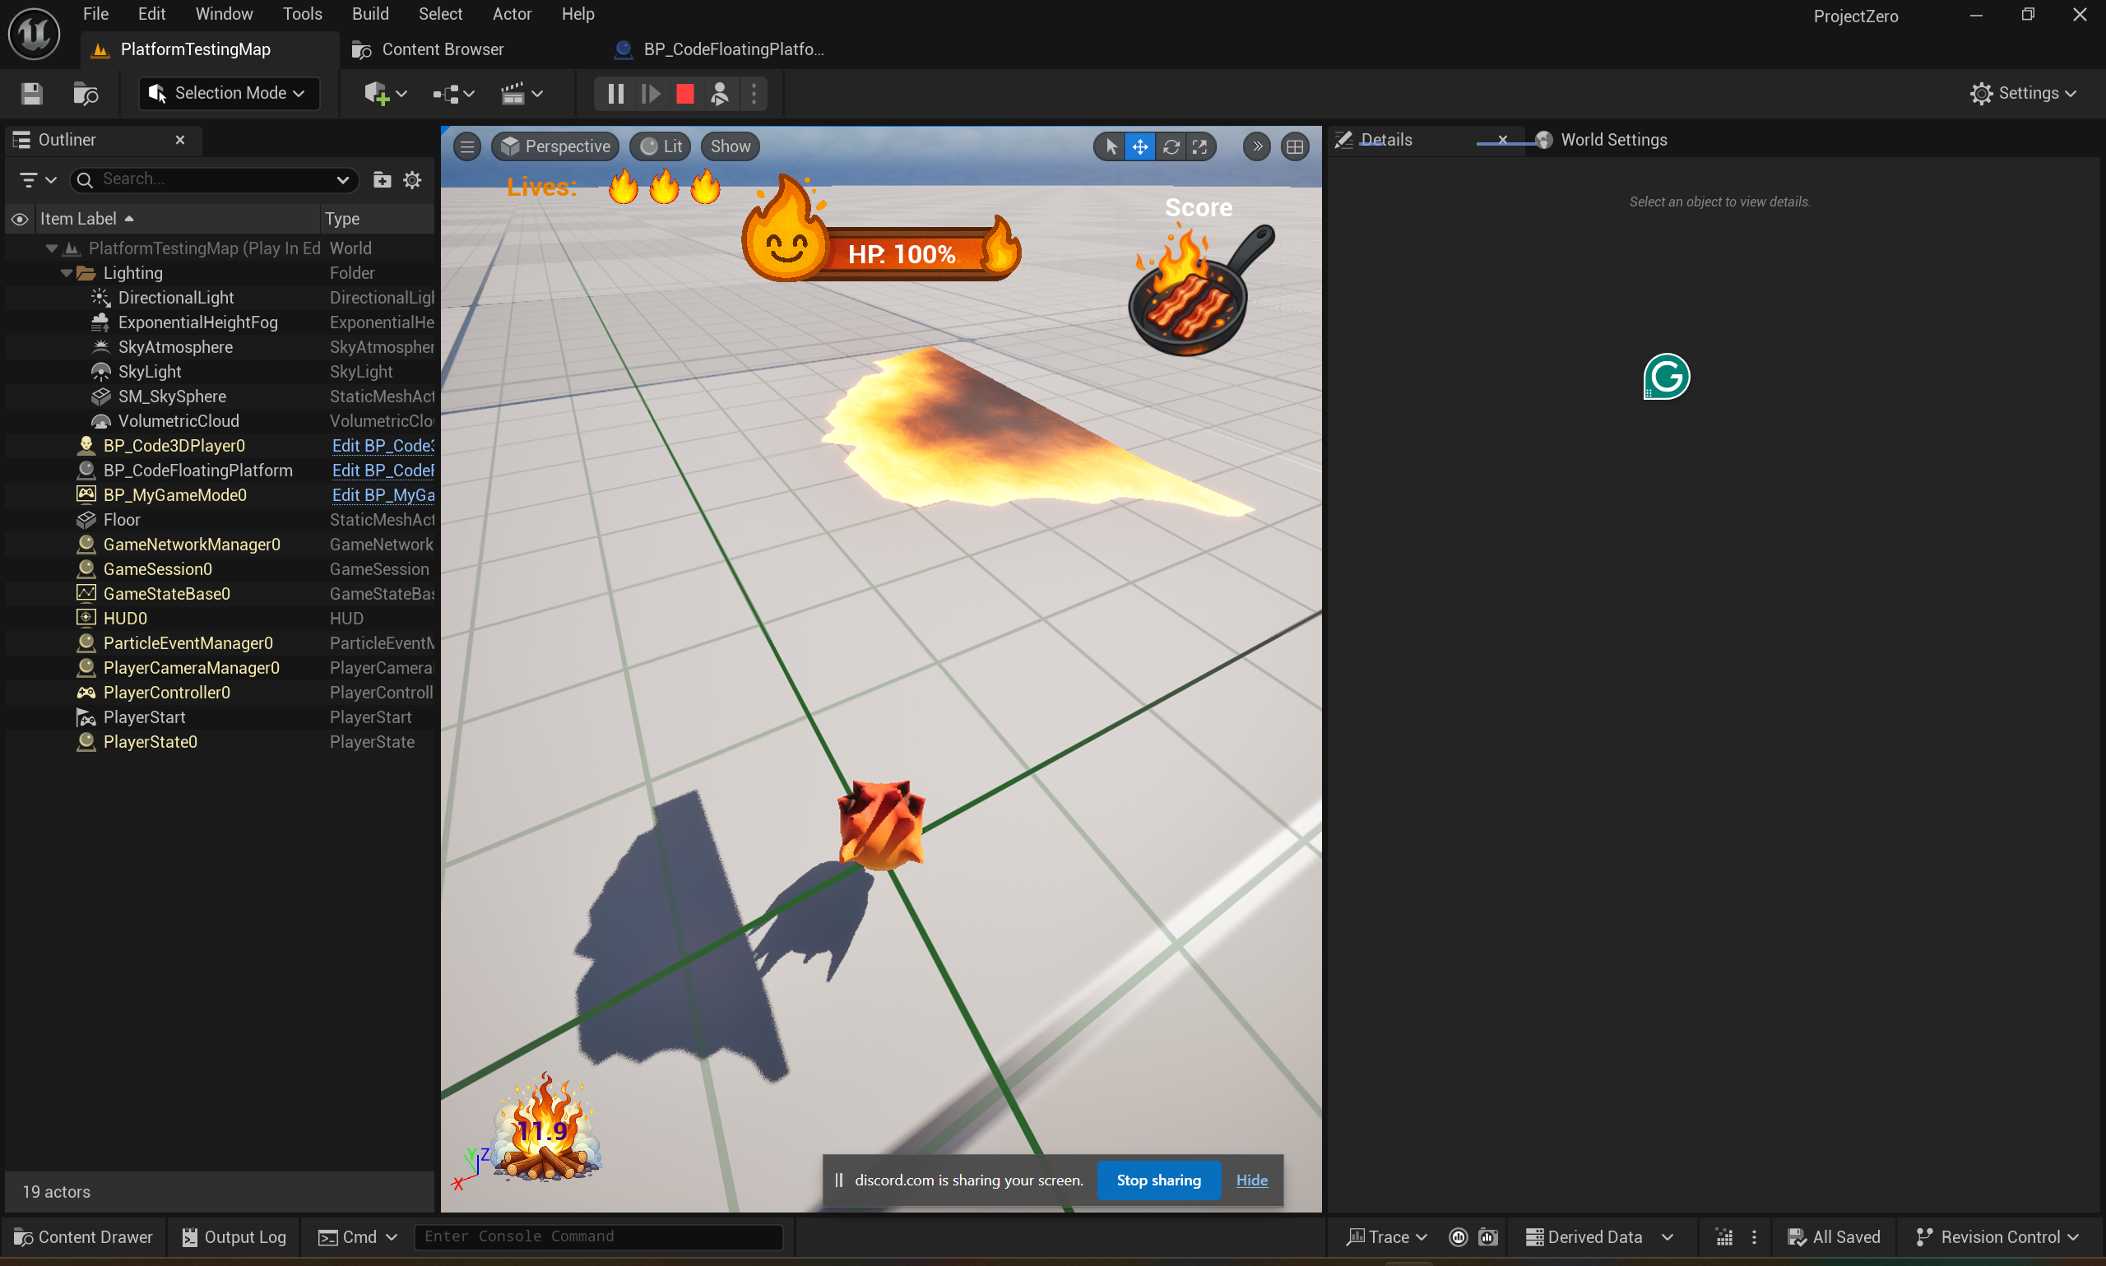
Task: Click the cycle transform coordinate system icon
Action: point(1171,146)
